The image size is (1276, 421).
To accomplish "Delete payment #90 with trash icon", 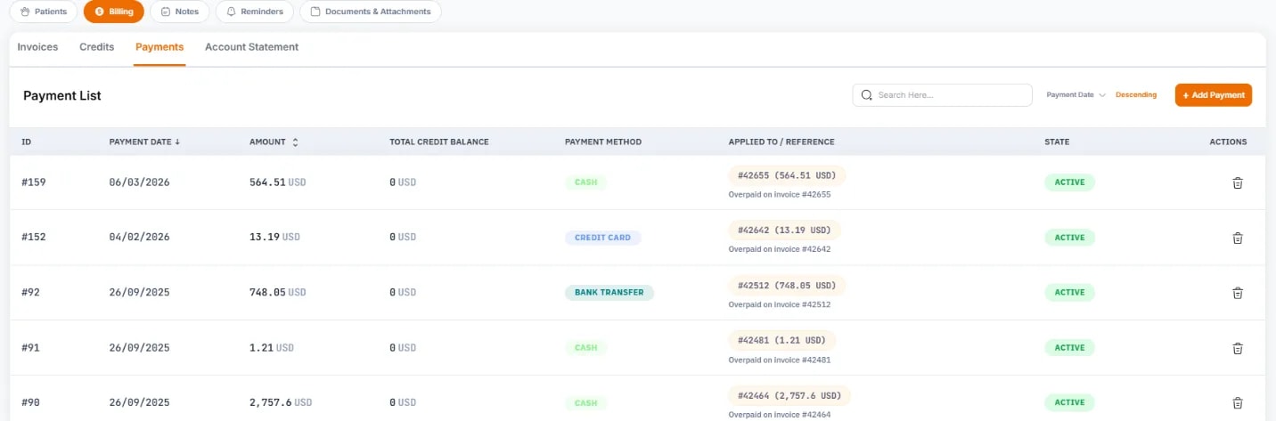I will click(x=1237, y=403).
